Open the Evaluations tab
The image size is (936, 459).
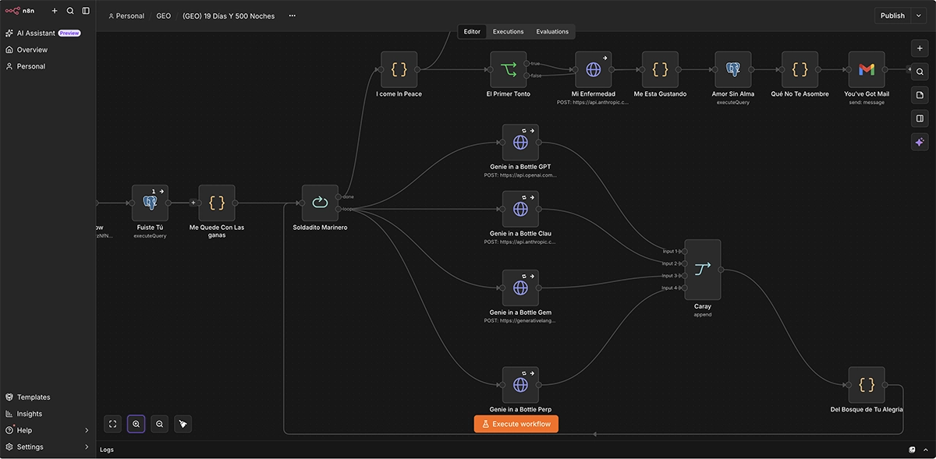pyautogui.click(x=552, y=32)
